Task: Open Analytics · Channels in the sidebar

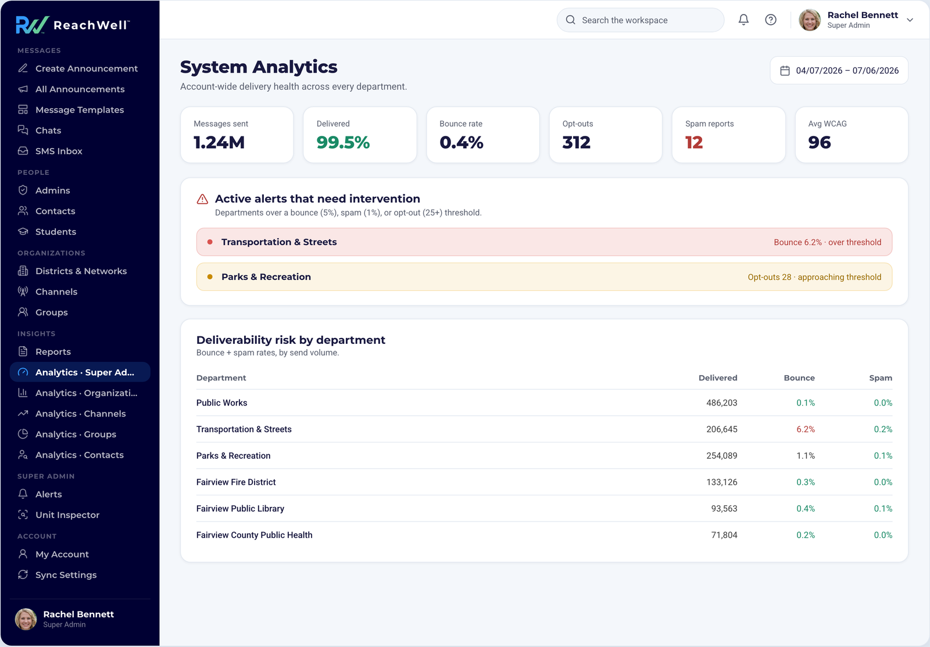Action: 80,414
